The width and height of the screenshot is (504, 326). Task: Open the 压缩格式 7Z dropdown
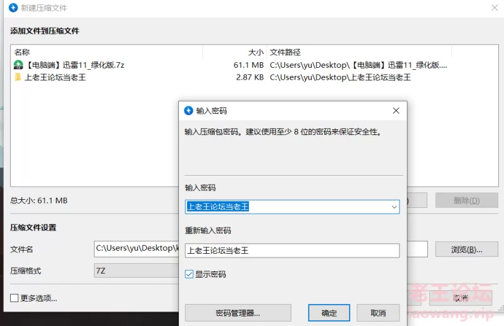click(136, 271)
